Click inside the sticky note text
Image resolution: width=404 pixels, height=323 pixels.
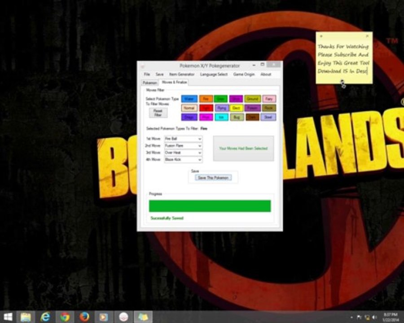[343, 59]
